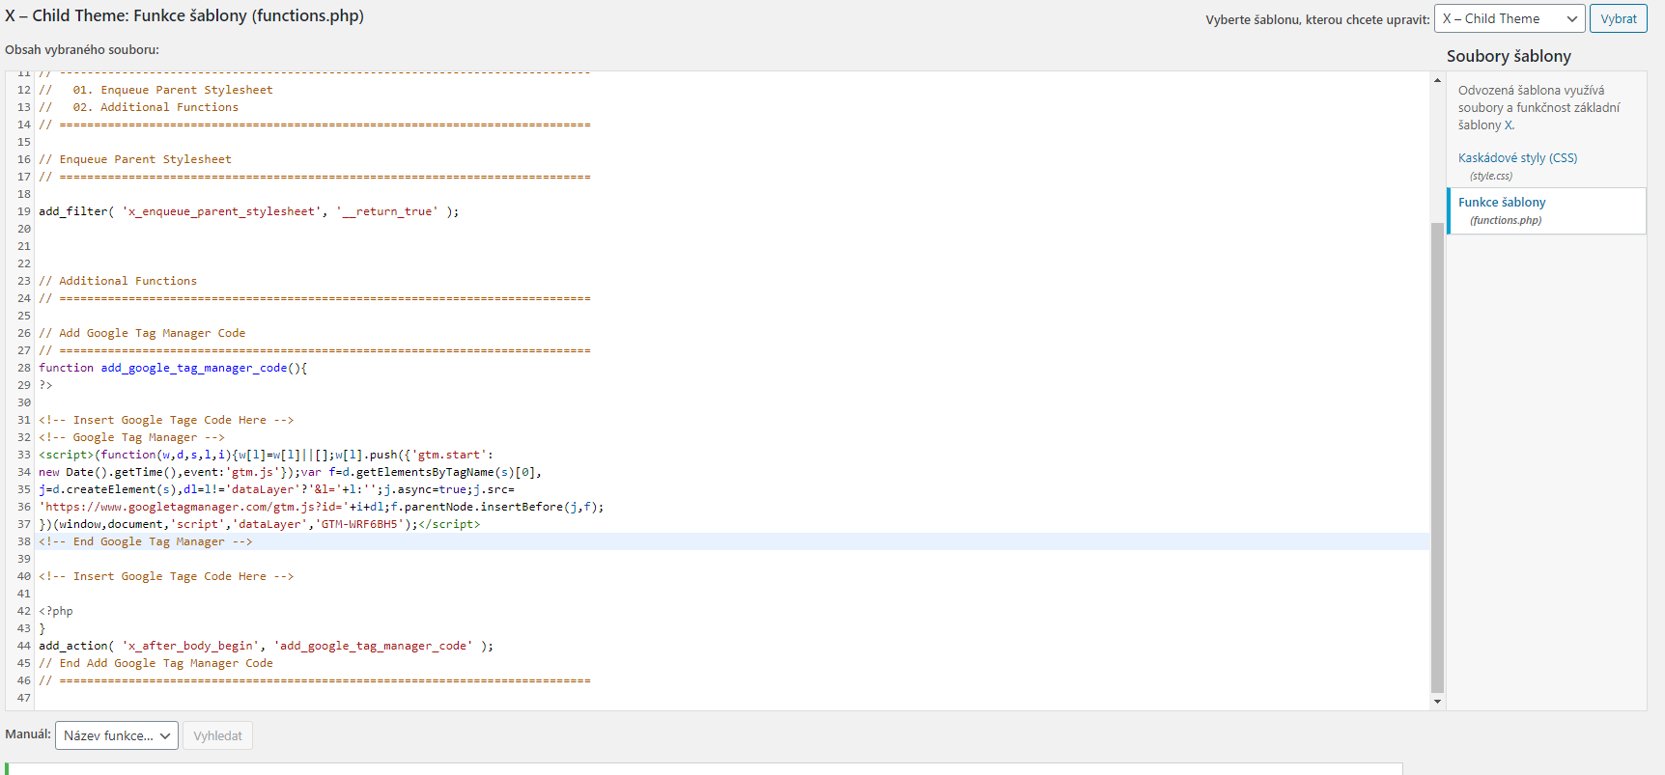
Task: Click the '// End Add Google Tag Manager Code' line
Action: [155, 663]
